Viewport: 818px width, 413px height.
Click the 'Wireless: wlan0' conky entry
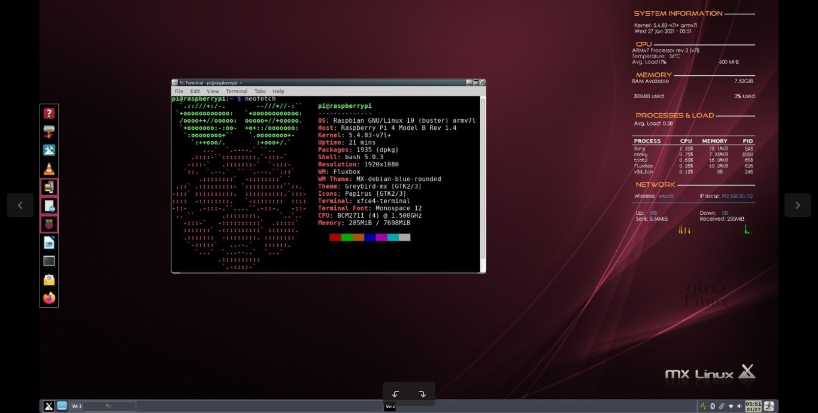tap(654, 196)
